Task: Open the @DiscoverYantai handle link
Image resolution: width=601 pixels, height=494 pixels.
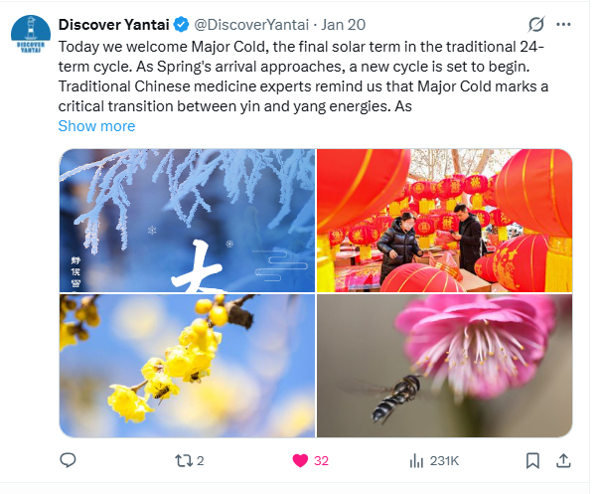Action: pyautogui.click(x=251, y=25)
